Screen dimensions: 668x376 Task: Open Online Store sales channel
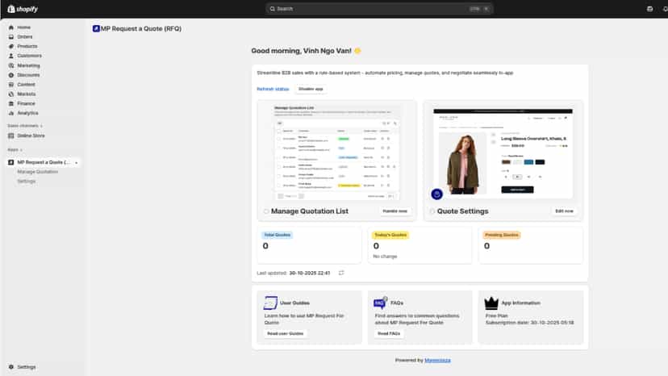tap(31, 136)
